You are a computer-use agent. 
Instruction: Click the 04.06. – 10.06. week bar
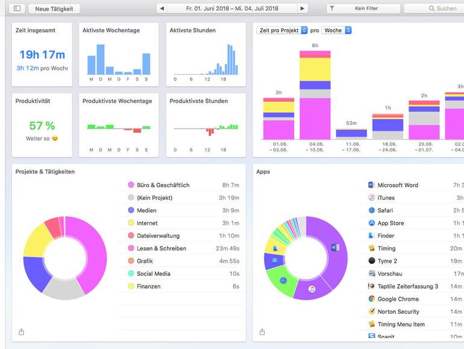[315, 95]
